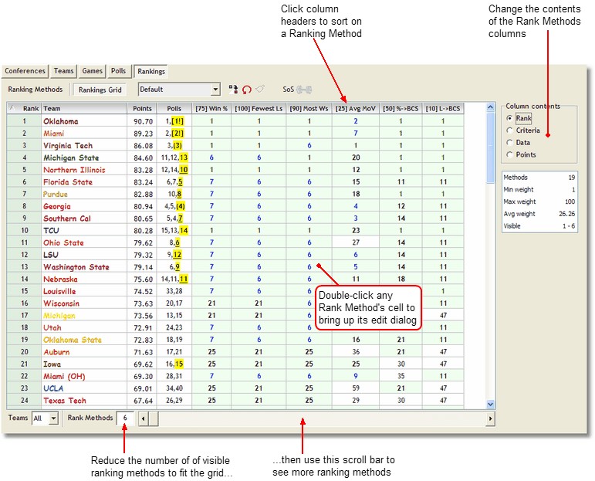Click the Rank Methods count field
The width and height of the screenshot is (595, 481).
(x=125, y=418)
